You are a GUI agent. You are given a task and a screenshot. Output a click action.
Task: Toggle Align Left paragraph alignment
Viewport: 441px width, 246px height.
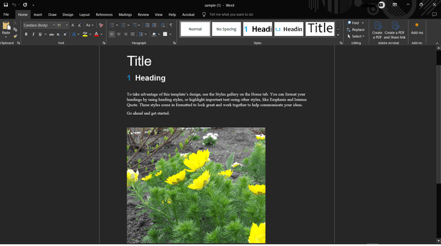tap(112, 34)
